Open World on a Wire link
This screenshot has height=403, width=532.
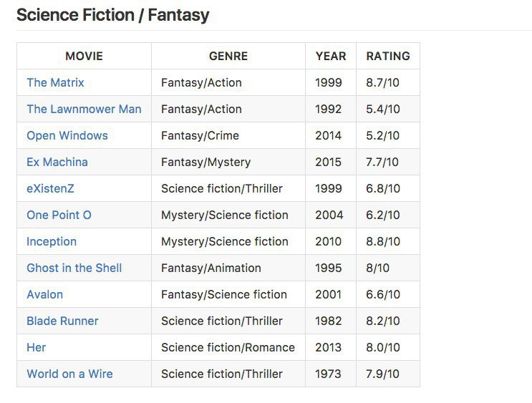[69, 374]
